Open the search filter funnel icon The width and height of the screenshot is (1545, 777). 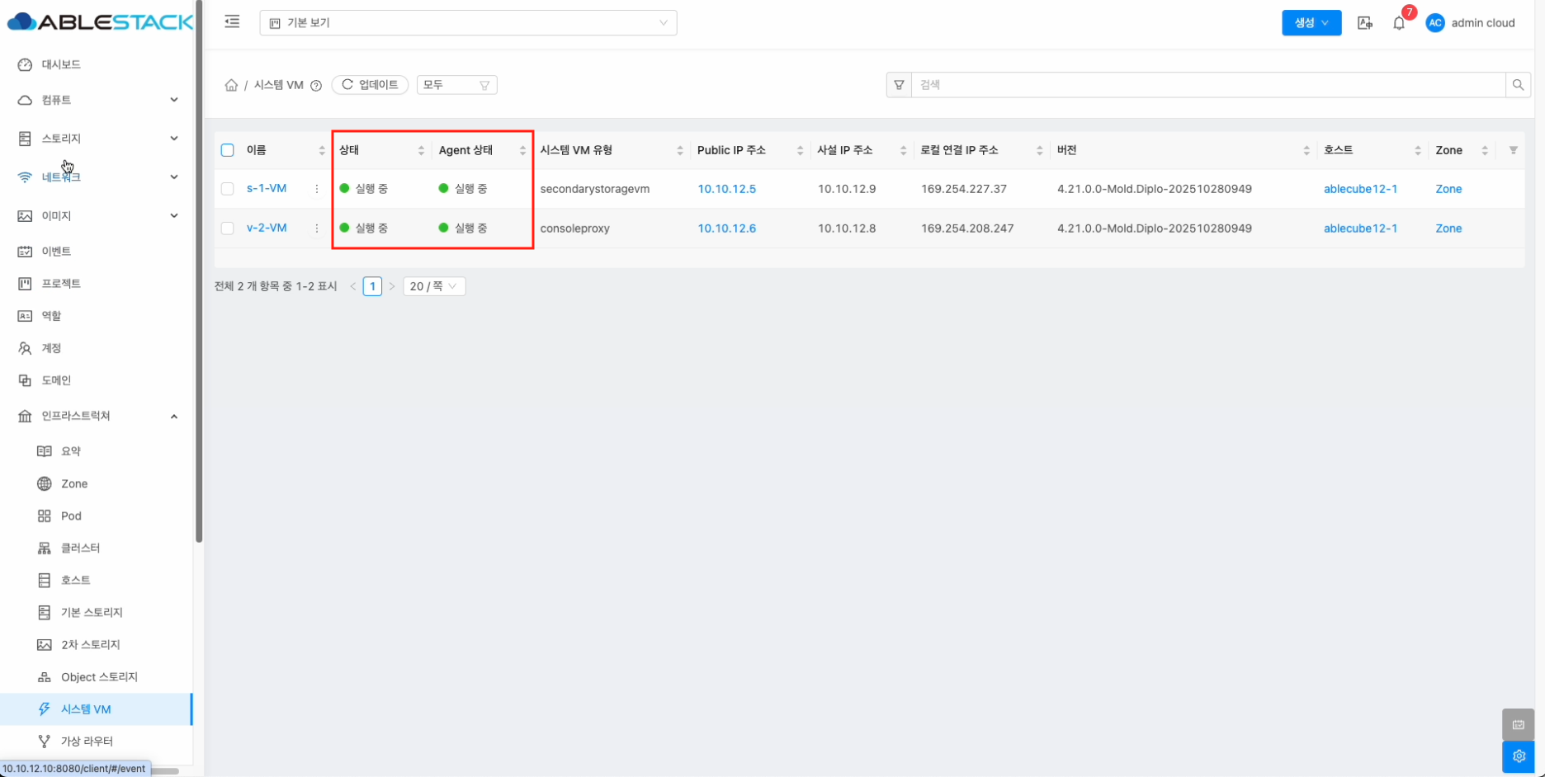click(x=899, y=85)
